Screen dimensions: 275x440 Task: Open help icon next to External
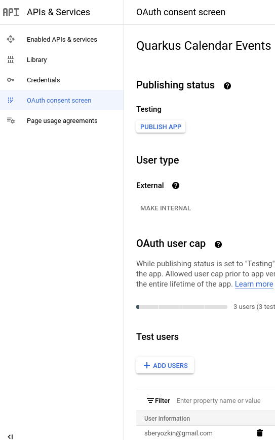[x=176, y=185]
